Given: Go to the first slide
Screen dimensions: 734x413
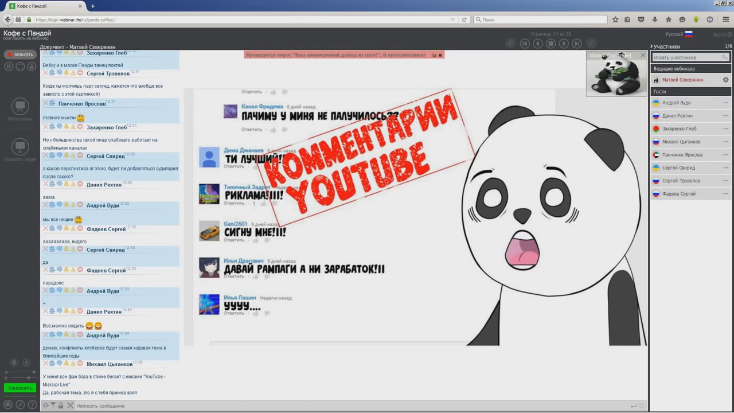Looking at the screenshot, I should [525, 43].
